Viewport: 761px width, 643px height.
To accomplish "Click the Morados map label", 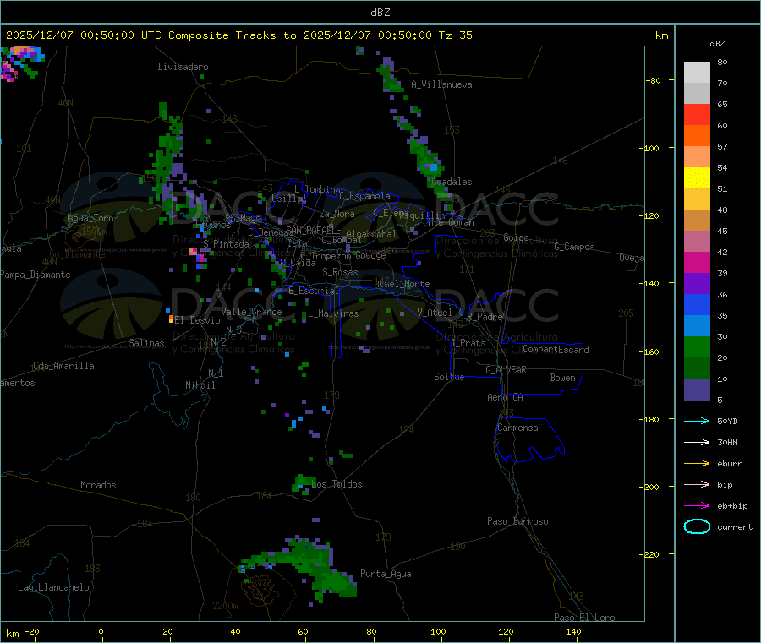I will pyautogui.click(x=98, y=485).
